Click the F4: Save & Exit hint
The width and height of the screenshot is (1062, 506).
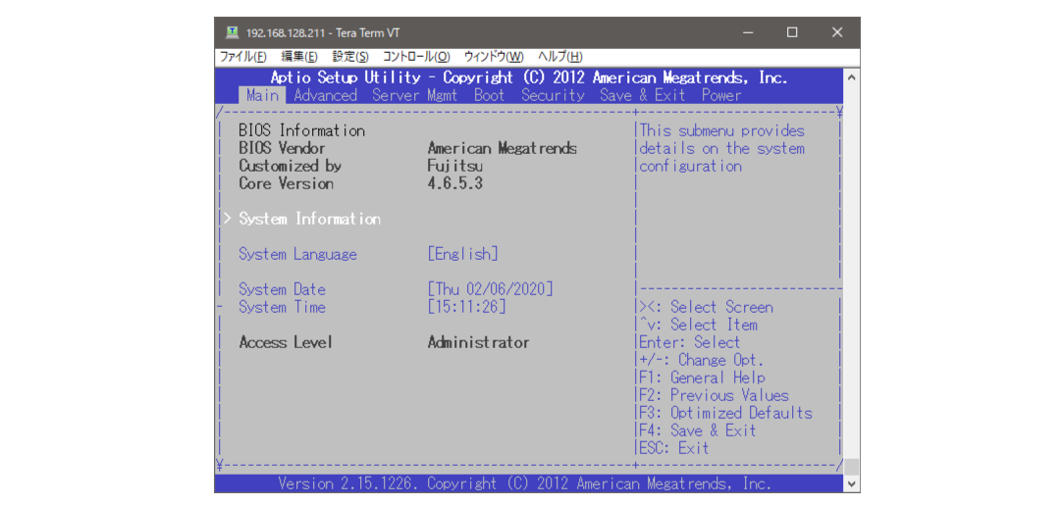click(x=698, y=430)
